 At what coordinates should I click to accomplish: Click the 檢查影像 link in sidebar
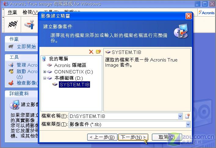(27, 83)
